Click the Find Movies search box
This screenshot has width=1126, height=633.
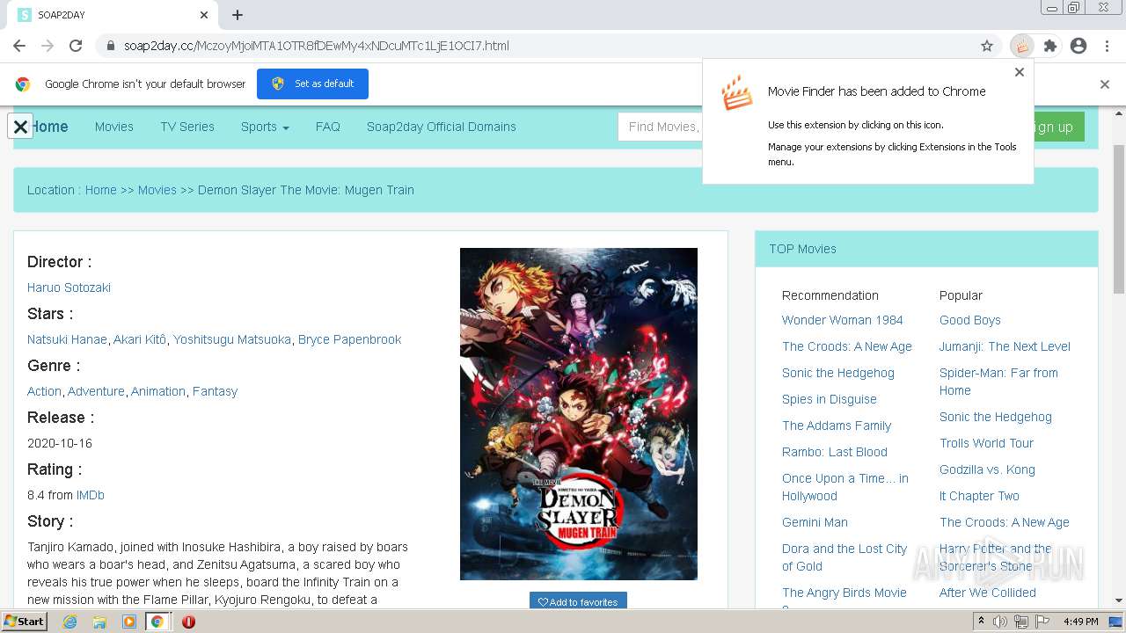(661, 127)
